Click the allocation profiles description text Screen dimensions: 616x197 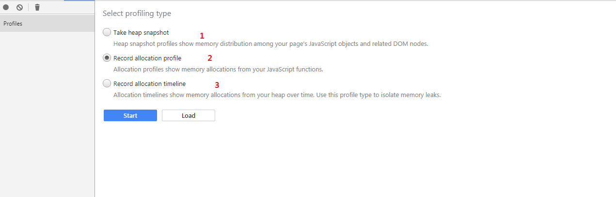pyautogui.click(x=218, y=69)
